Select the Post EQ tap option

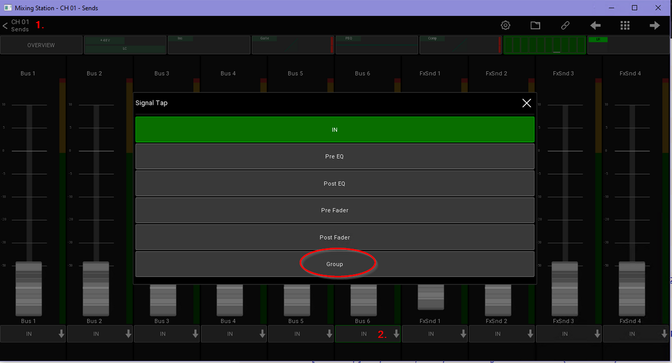pyautogui.click(x=335, y=184)
